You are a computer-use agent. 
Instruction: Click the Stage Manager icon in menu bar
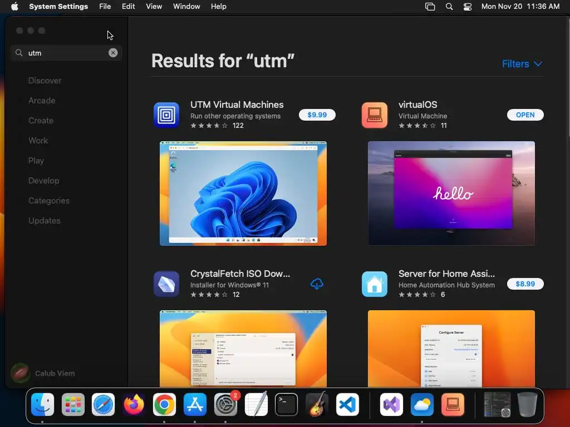click(430, 6)
